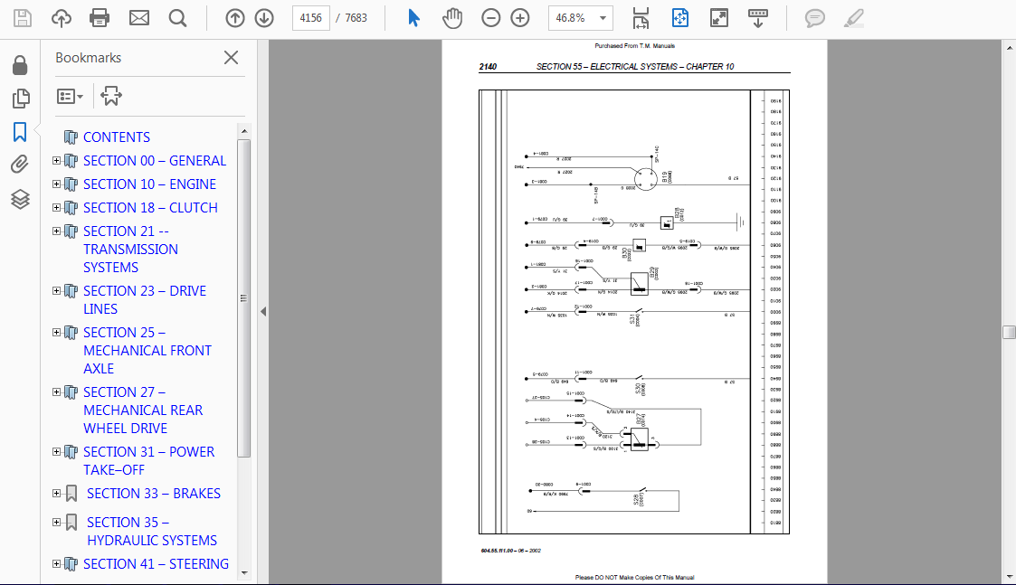1016x585 pixels.
Task: Click document scrollbar up arrow
Action: [1010, 47]
